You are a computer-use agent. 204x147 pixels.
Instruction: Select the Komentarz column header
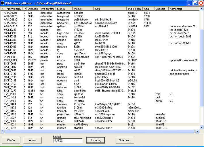click(x=176, y=9)
